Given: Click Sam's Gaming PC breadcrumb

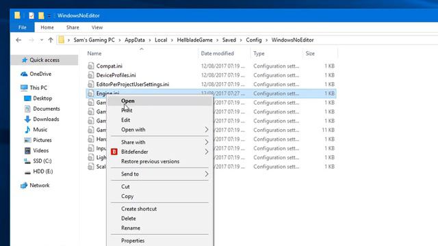Looking at the screenshot, I should [x=94, y=40].
